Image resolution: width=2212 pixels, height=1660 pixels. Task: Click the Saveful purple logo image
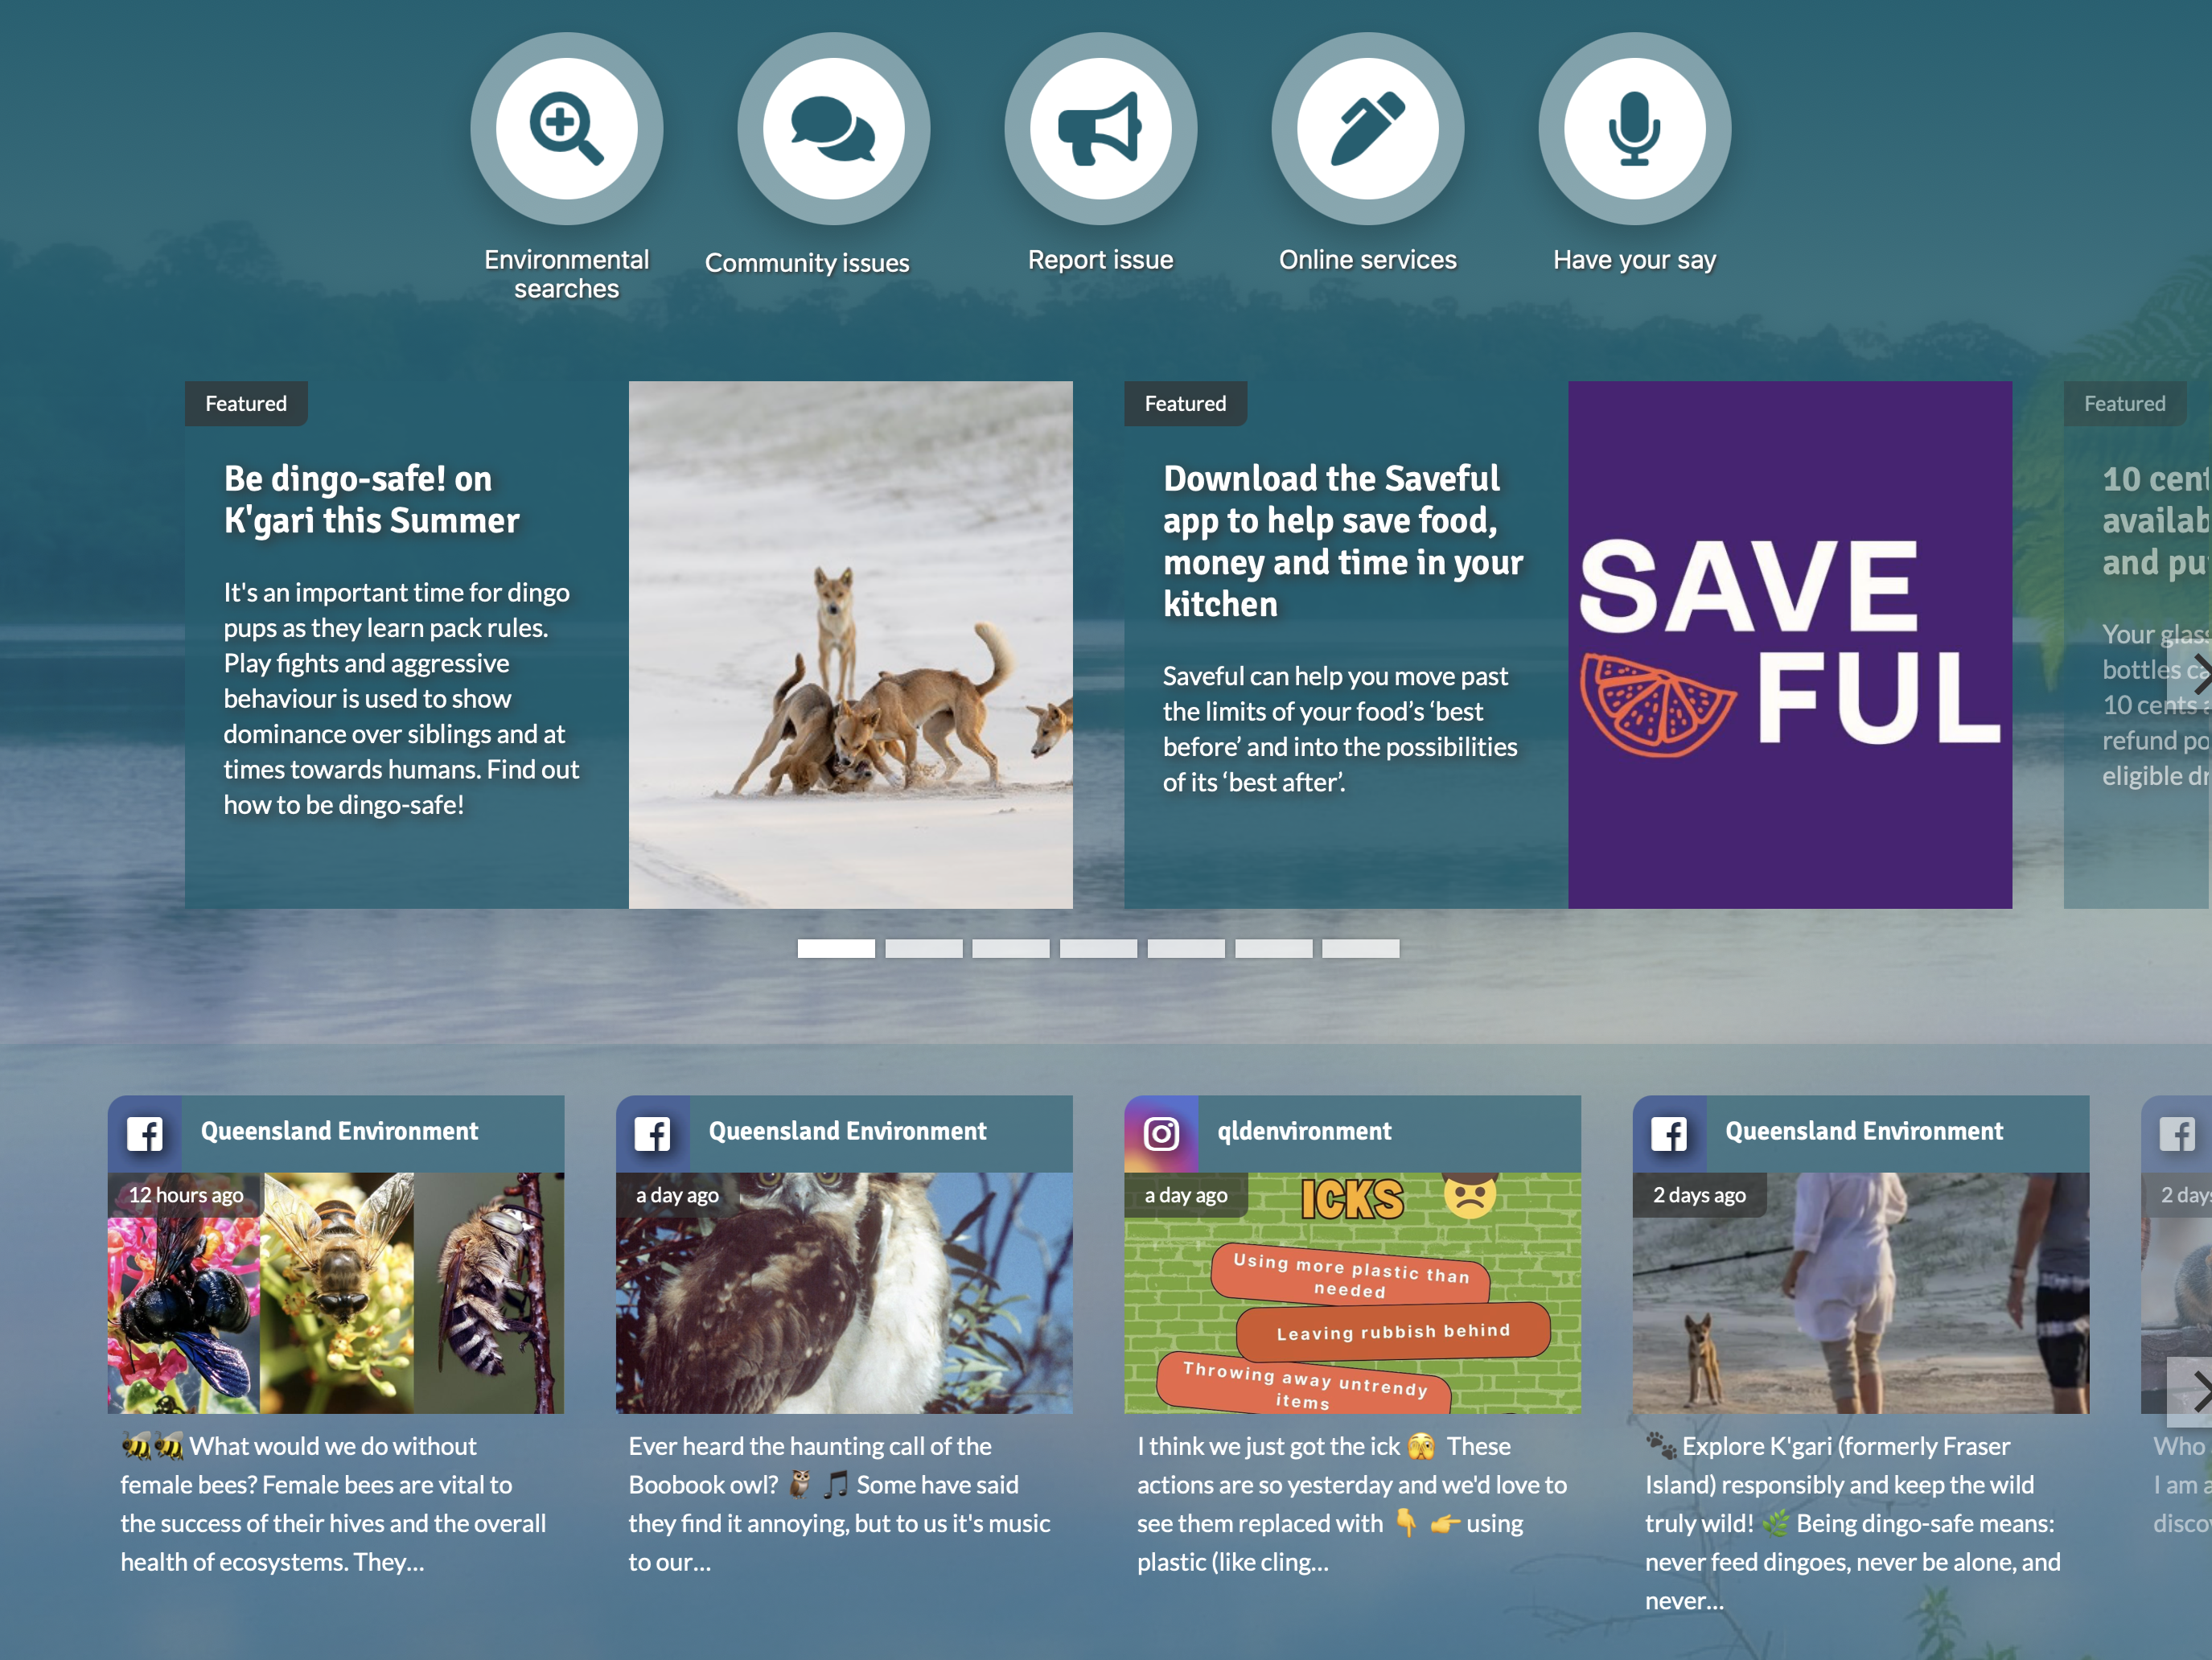(1790, 645)
